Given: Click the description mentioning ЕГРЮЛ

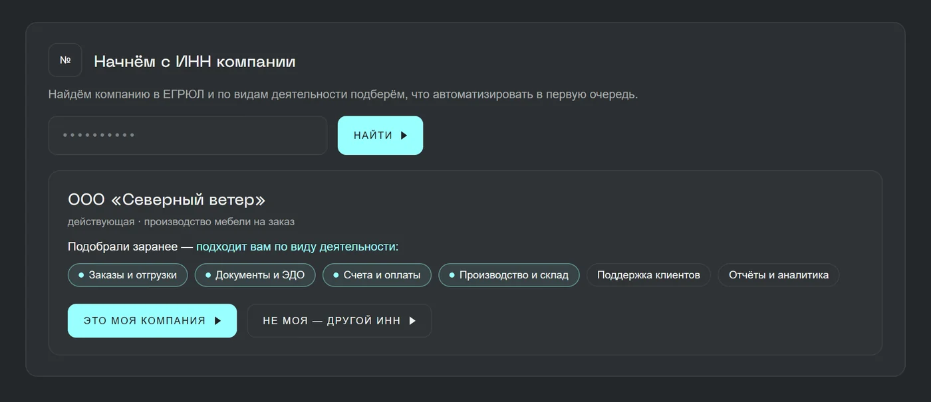Looking at the screenshot, I should point(343,94).
